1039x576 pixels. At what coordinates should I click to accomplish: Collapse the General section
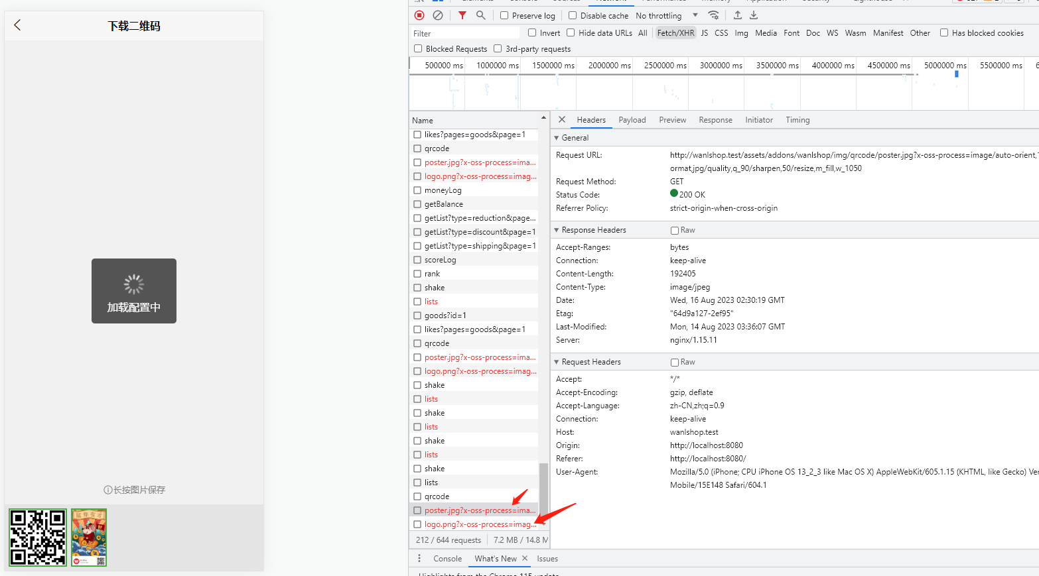click(557, 138)
